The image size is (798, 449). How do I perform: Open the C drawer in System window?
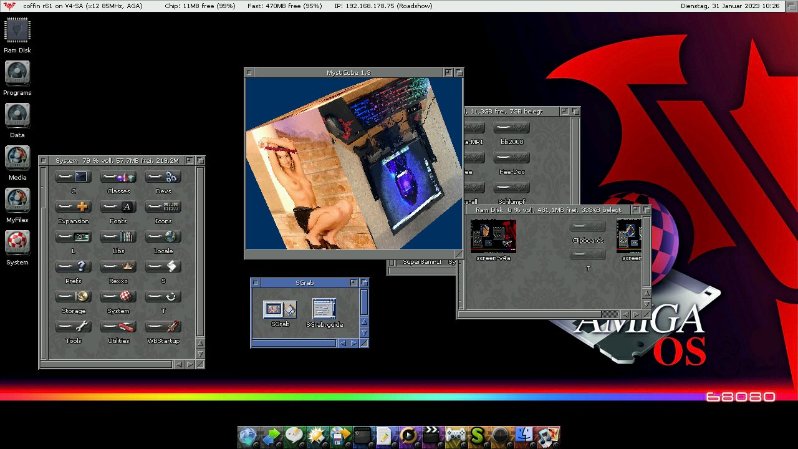click(74, 177)
